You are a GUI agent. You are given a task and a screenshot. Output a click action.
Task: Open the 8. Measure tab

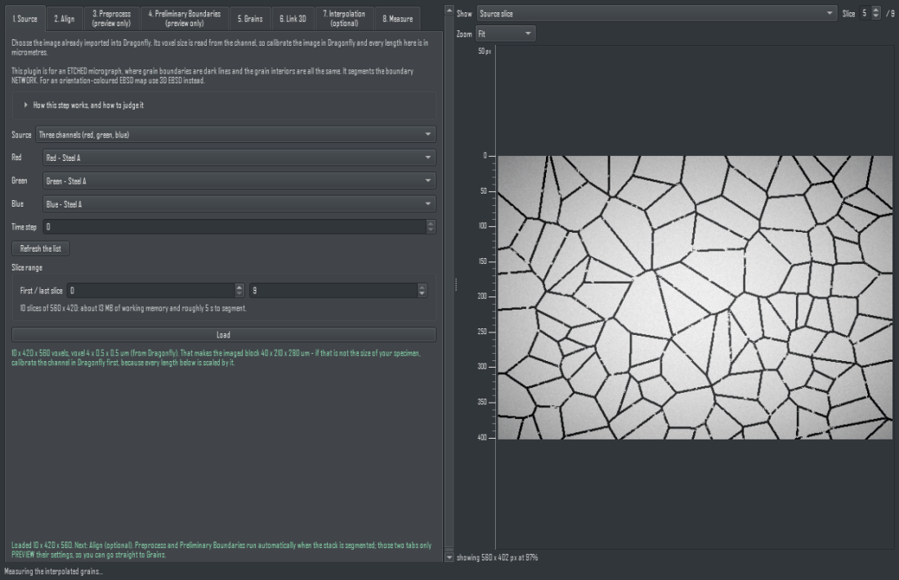[397, 18]
